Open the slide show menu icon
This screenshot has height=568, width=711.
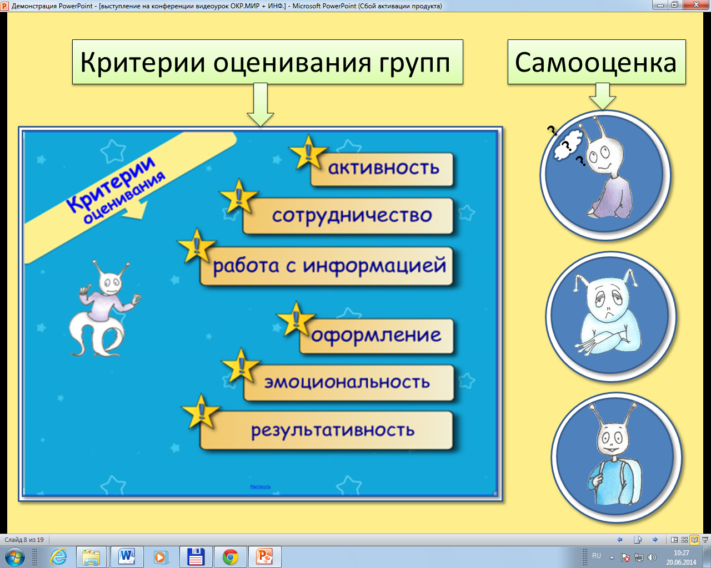[x=638, y=540]
